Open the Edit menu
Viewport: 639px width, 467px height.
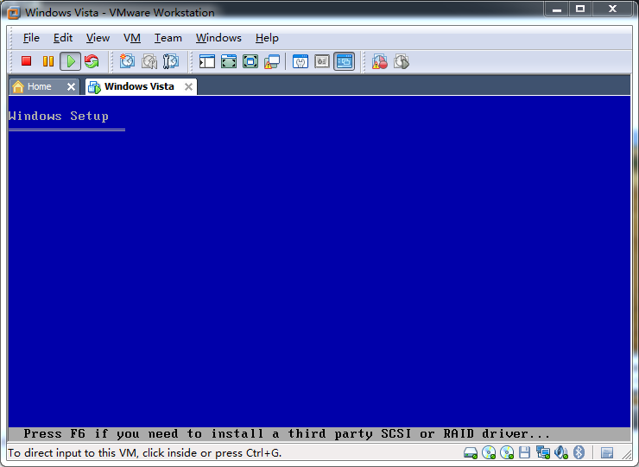(63, 38)
